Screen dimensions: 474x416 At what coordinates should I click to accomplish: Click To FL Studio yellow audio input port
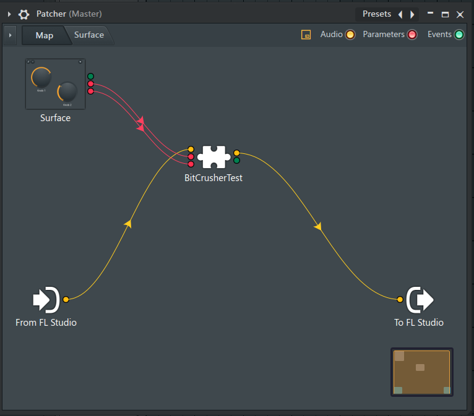pos(400,299)
